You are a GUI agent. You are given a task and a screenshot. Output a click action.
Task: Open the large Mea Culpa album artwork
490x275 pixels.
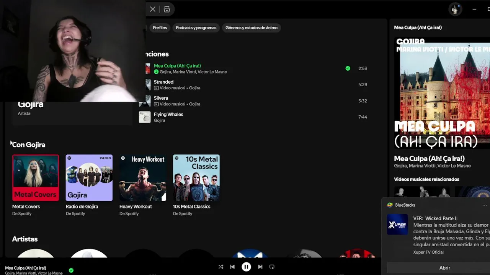pyautogui.click(x=442, y=93)
